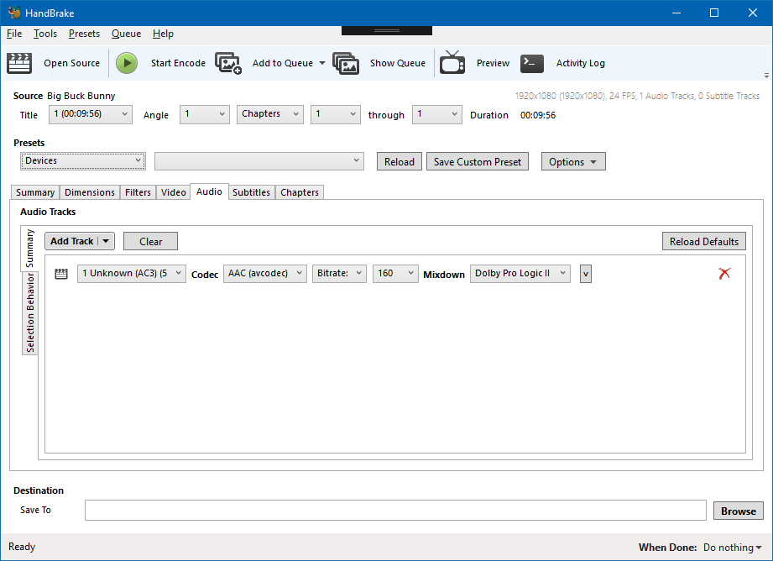The image size is (773, 561).
Task: Open the File menu
Action: [14, 34]
